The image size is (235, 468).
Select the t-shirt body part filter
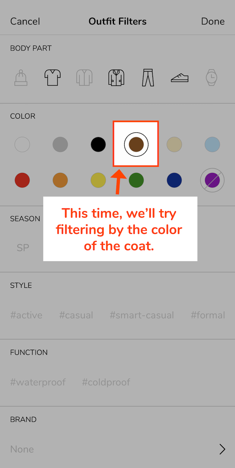tap(52, 77)
